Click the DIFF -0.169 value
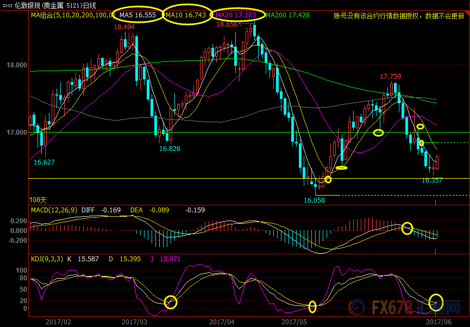Viewport: 470px width, 327px height. click(x=101, y=210)
